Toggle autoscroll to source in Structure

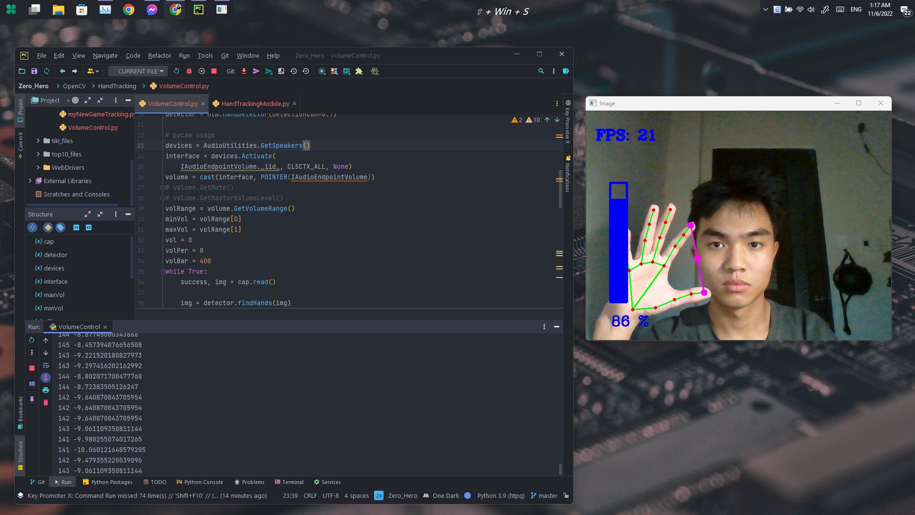pos(76,227)
